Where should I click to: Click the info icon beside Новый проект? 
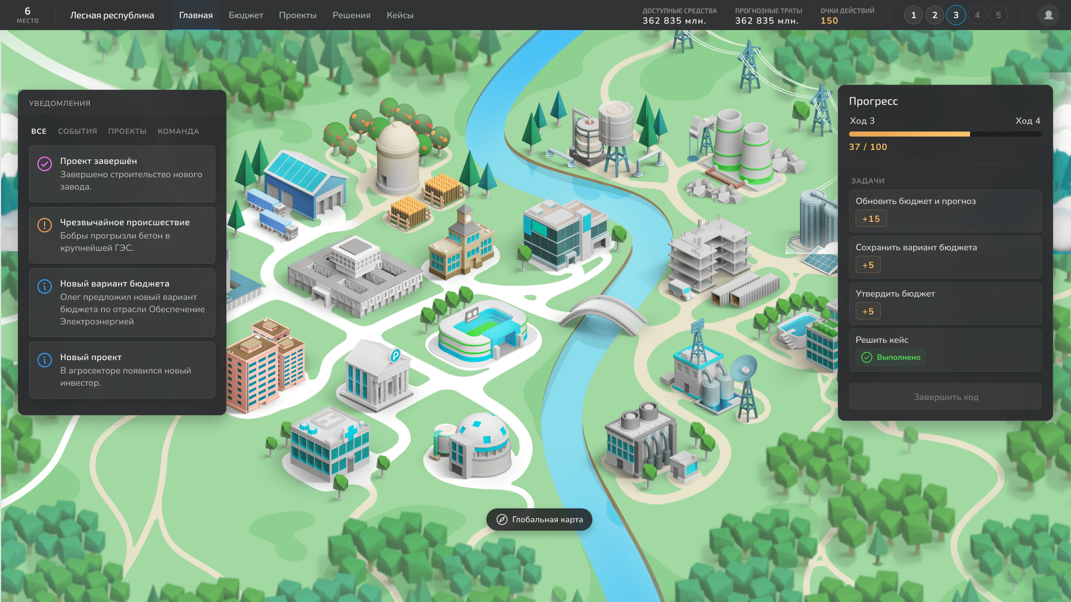[x=45, y=360]
